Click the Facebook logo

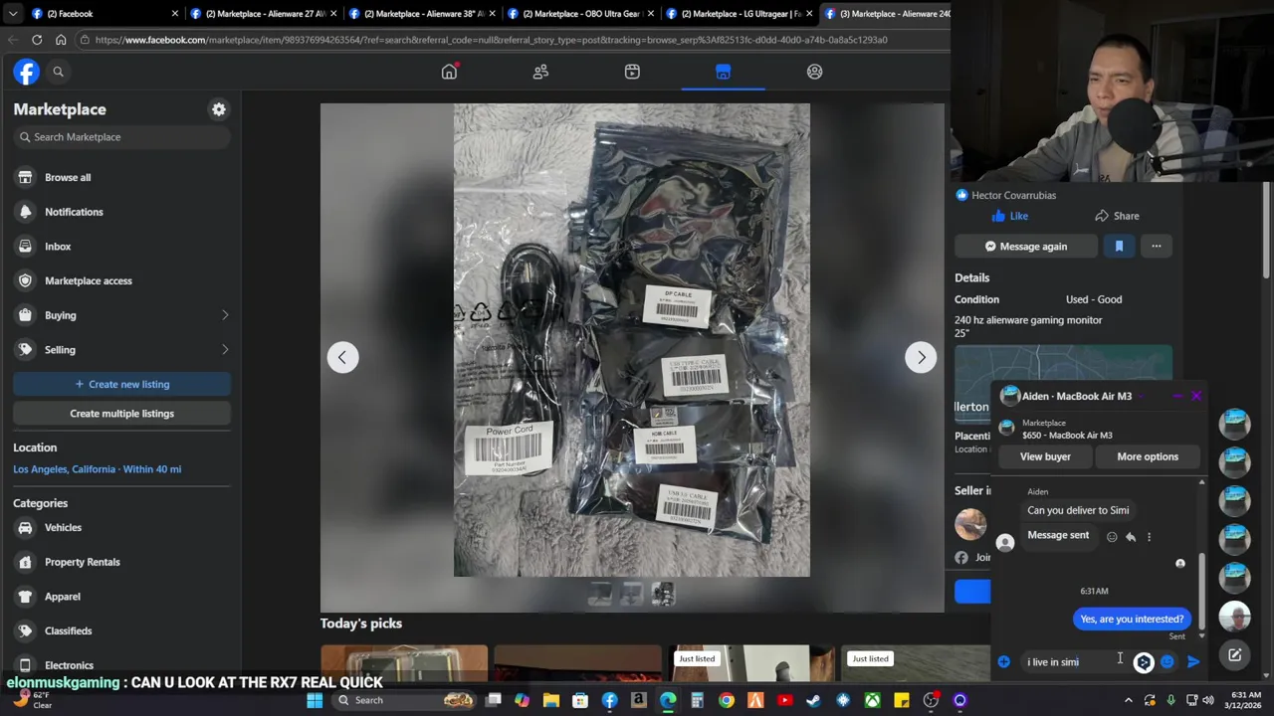click(26, 72)
